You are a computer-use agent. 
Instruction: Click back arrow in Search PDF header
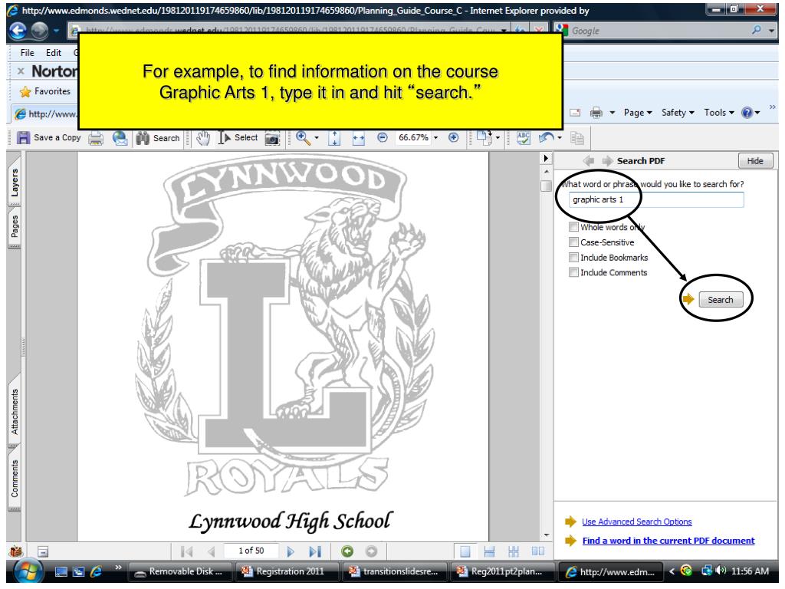pyautogui.click(x=589, y=161)
